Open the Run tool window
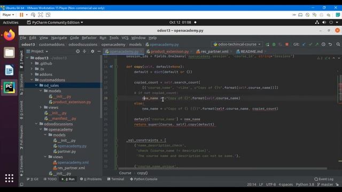Screen dimensions: 342x192 click(68, 179)
